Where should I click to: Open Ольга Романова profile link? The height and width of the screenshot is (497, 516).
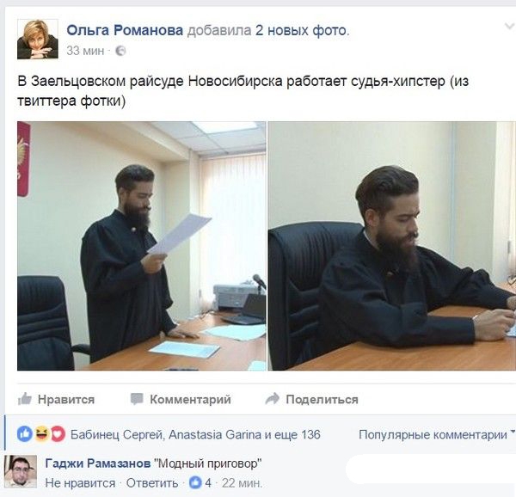[x=125, y=30]
